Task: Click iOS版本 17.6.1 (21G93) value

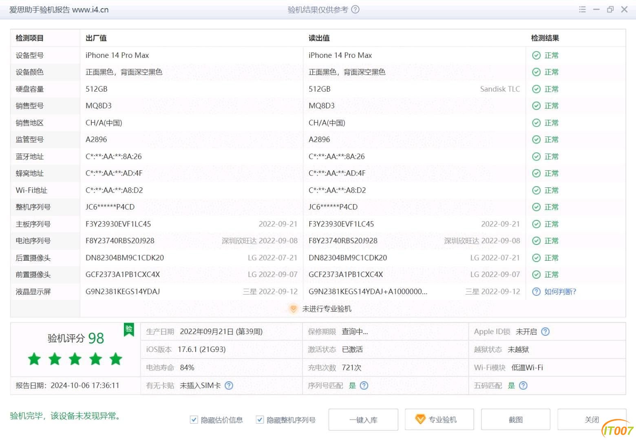Action: (202, 350)
